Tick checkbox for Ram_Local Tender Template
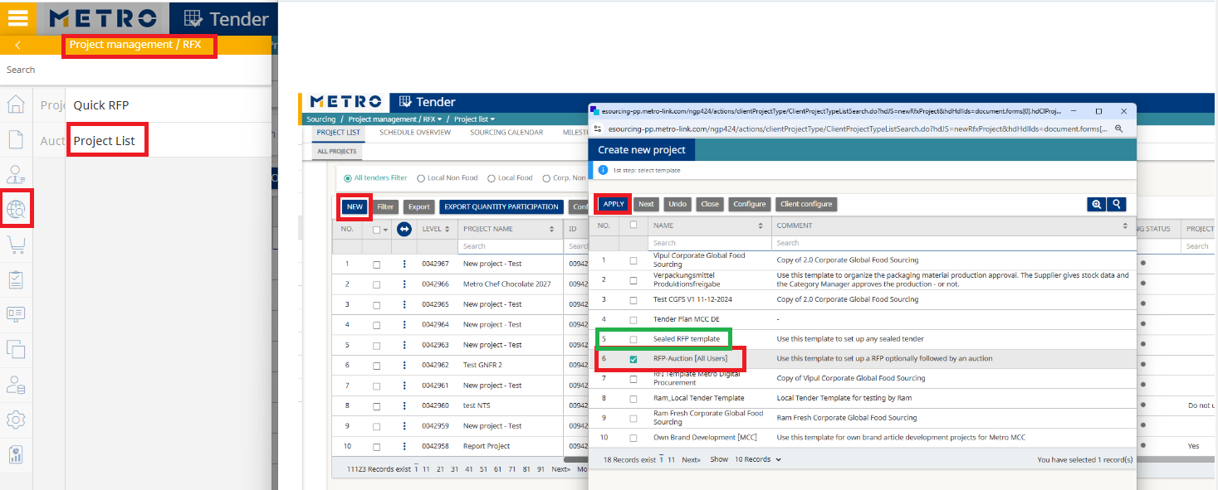The width and height of the screenshot is (1218, 490). pyautogui.click(x=633, y=398)
